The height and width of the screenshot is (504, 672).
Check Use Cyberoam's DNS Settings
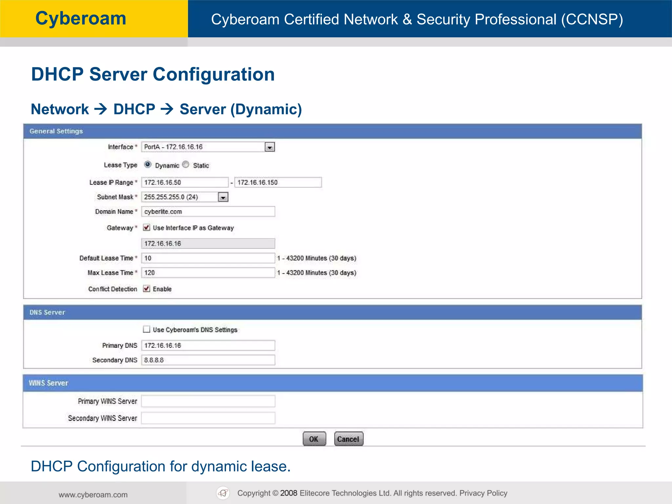tap(146, 329)
